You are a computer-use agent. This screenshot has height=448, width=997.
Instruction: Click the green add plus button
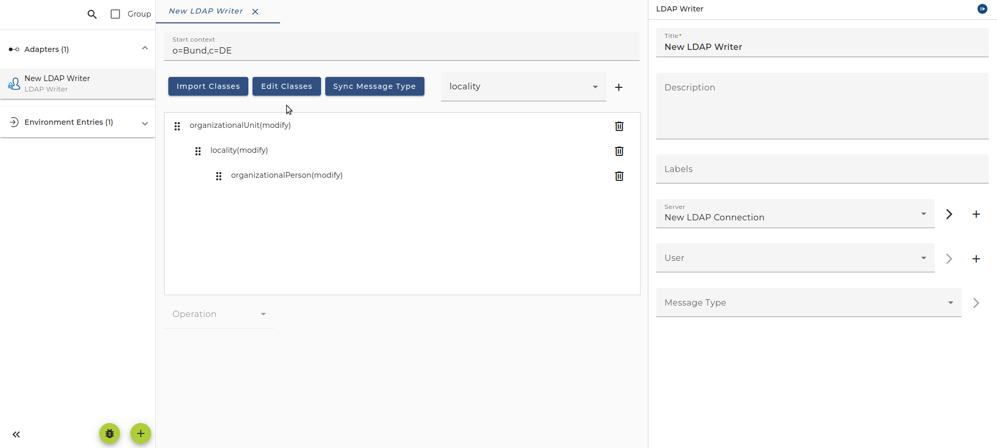[x=141, y=433]
